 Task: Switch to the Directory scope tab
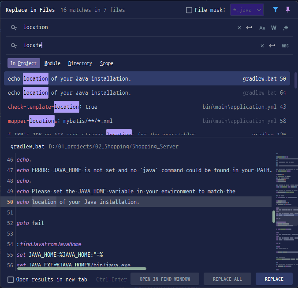pos(80,63)
